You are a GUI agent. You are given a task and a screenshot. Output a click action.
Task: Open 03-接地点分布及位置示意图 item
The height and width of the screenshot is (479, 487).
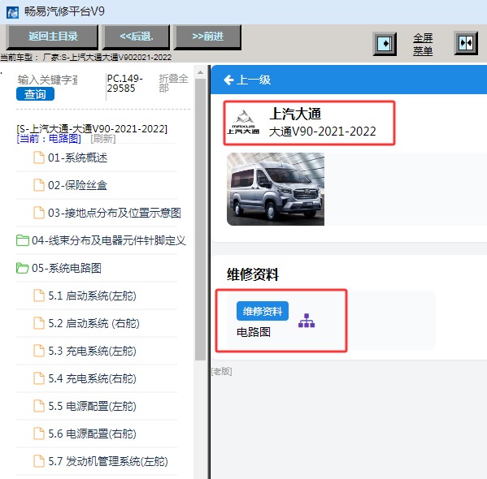click(x=115, y=213)
